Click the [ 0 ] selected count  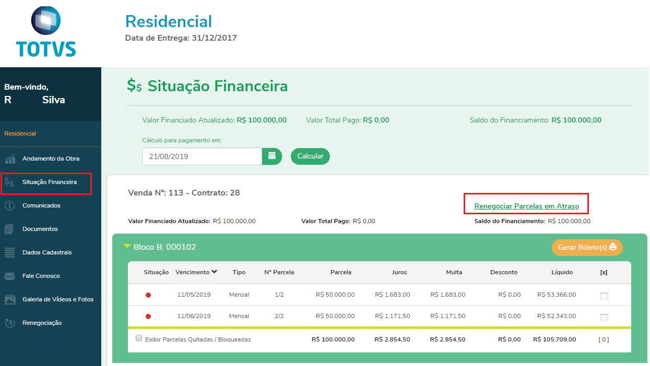point(604,339)
